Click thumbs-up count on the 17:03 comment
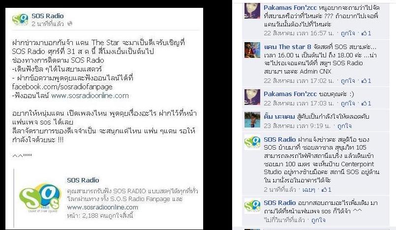 tap(366, 103)
